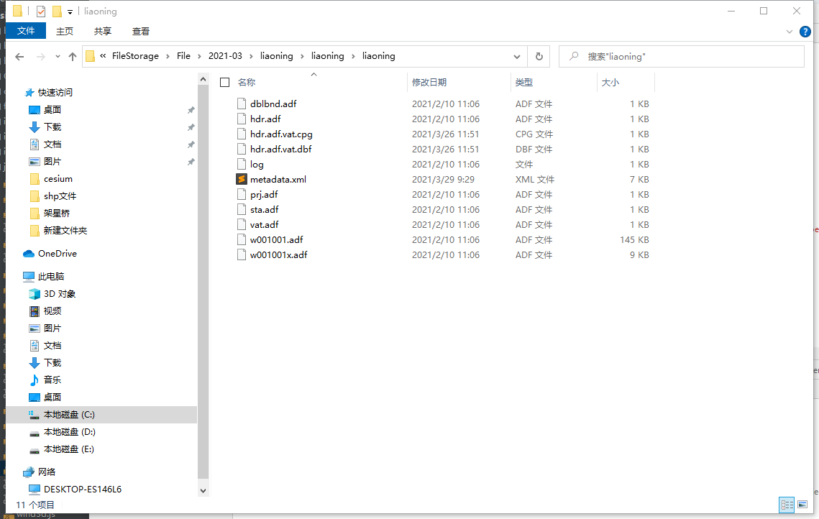This screenshot has width=819, height=519.
Task: Click quick access new folder icon
Action: 57,11
